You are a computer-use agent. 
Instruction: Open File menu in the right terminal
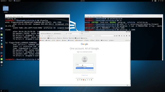click(86, 17)
